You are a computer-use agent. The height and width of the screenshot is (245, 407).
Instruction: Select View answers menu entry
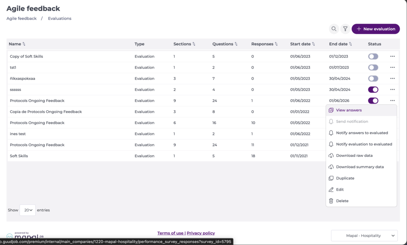point(361,110)
